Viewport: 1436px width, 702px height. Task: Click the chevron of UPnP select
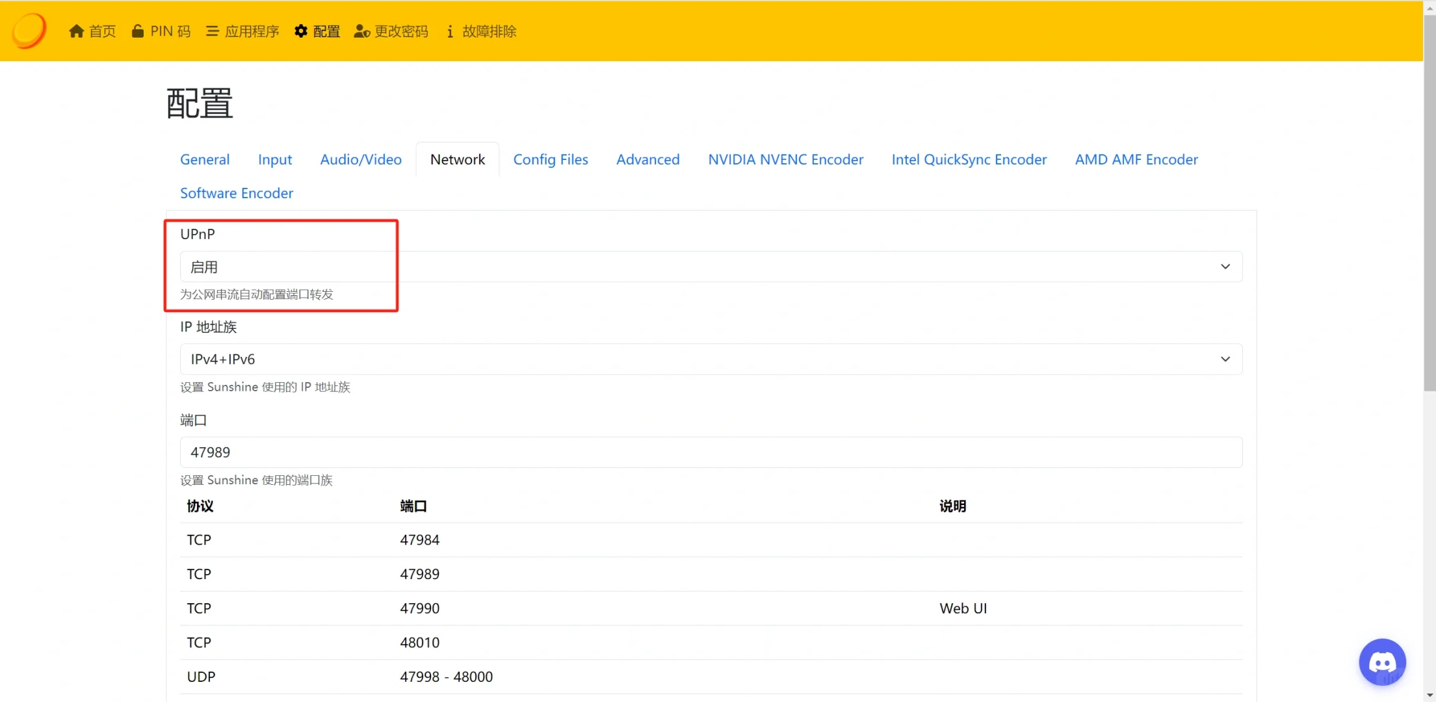(1225, 266)
